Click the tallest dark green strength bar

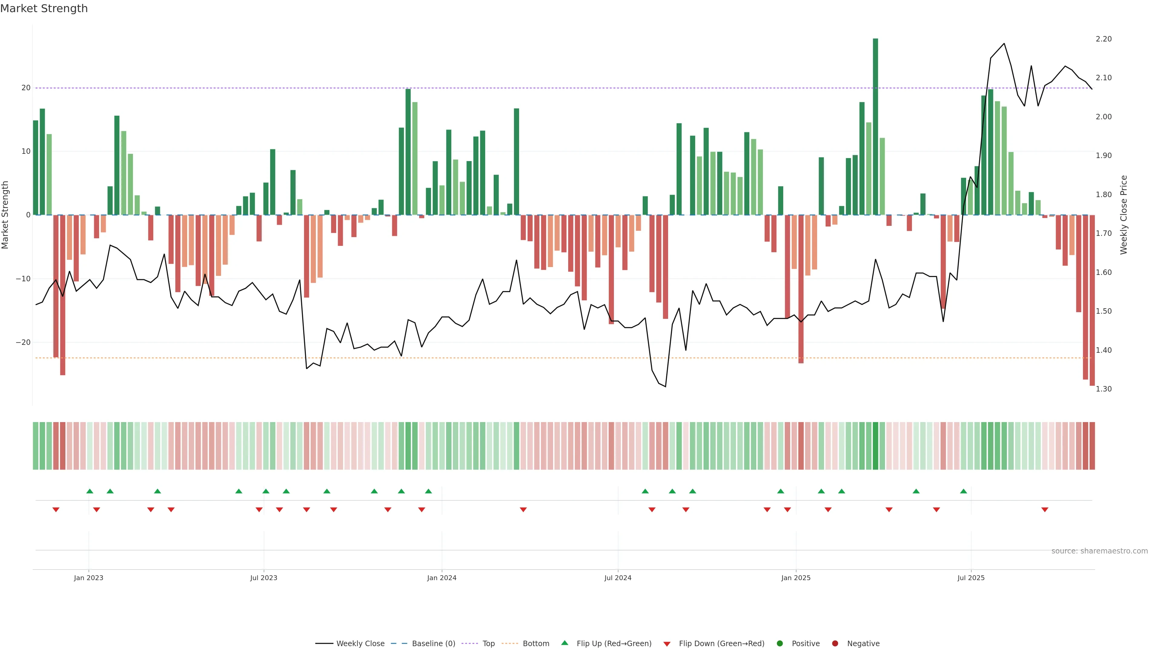pos(875,126)
